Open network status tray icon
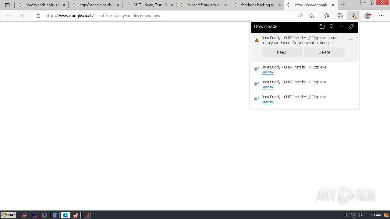This screenshot has height=219, width=390. (354, 215)
